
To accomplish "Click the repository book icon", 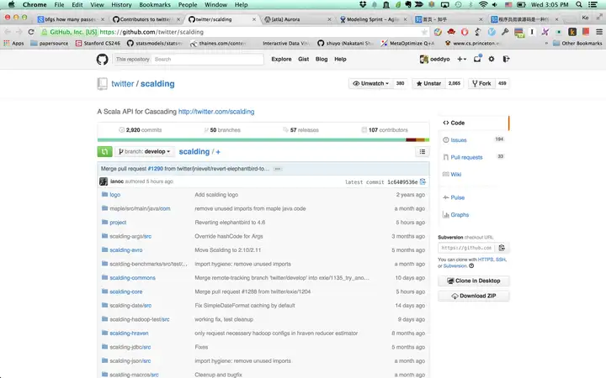I will coord(103,84).
